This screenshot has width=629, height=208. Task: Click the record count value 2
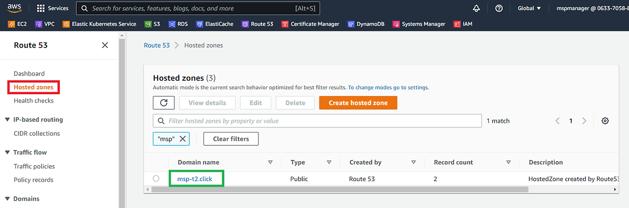[435, 179]
